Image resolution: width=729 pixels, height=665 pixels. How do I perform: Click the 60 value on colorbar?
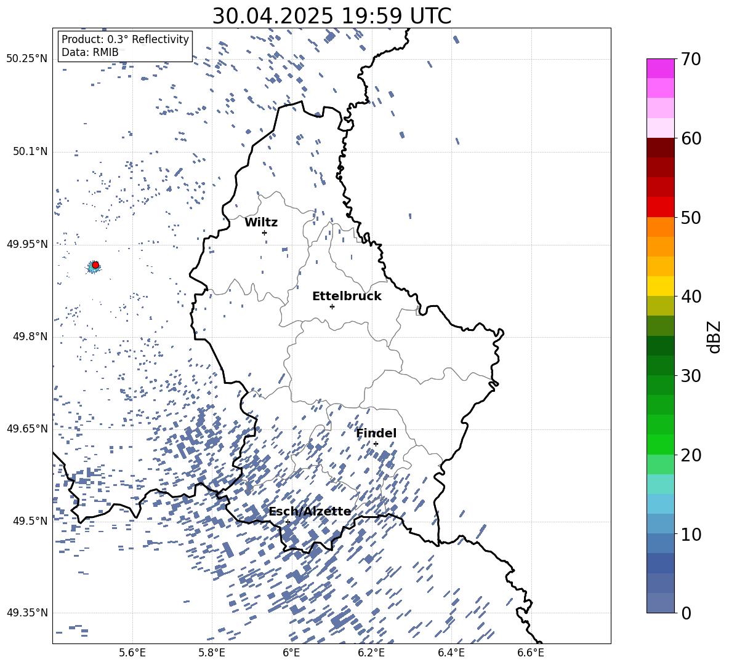coord(691,138)
